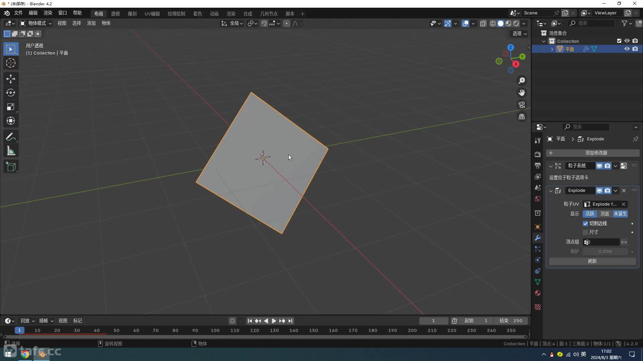Activate the Move tool
The height and width of the screenshot is (361, 643).
point(11,79)
